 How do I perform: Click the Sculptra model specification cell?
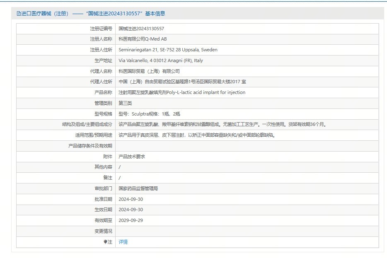[149, 114]
